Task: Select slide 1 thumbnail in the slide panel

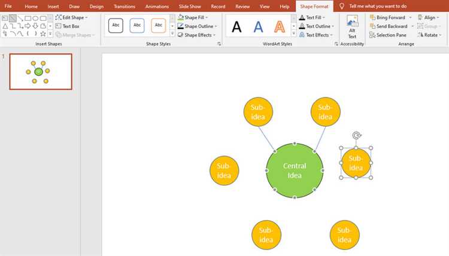Action: pos(41,72)
